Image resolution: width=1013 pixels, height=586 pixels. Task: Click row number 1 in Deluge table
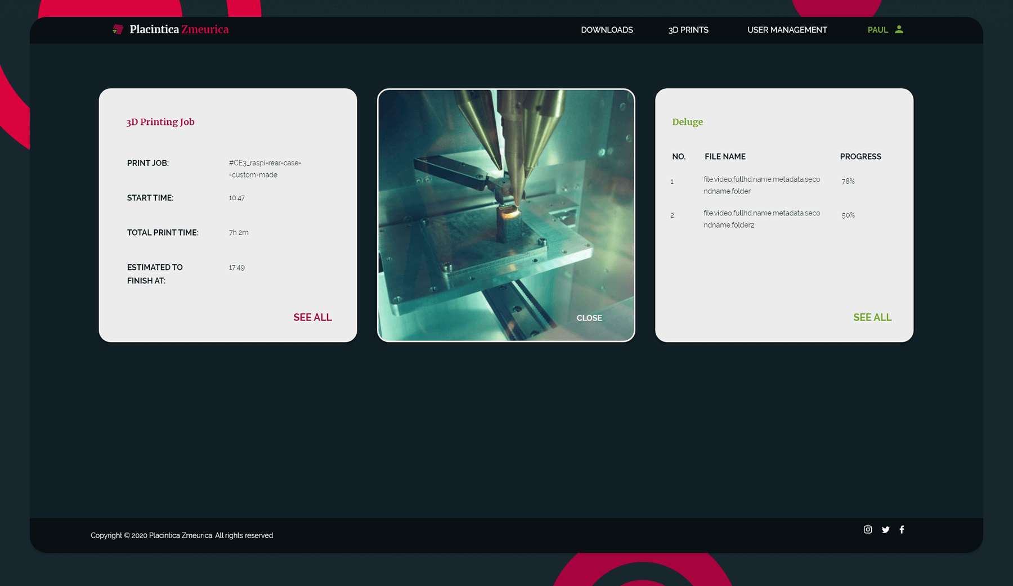pyautogui.click(x=672, y=182)
